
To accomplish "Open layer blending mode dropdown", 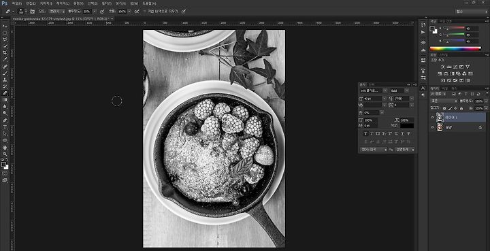I will [444, 101].
